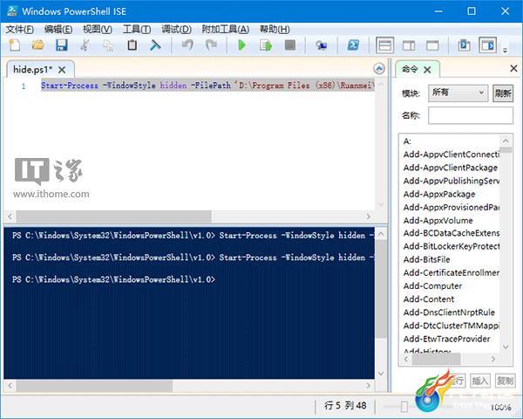523x419 pixels.
Task: Click console pane vertical scrollbar up arrow
Action: click(x=381, y=234)
